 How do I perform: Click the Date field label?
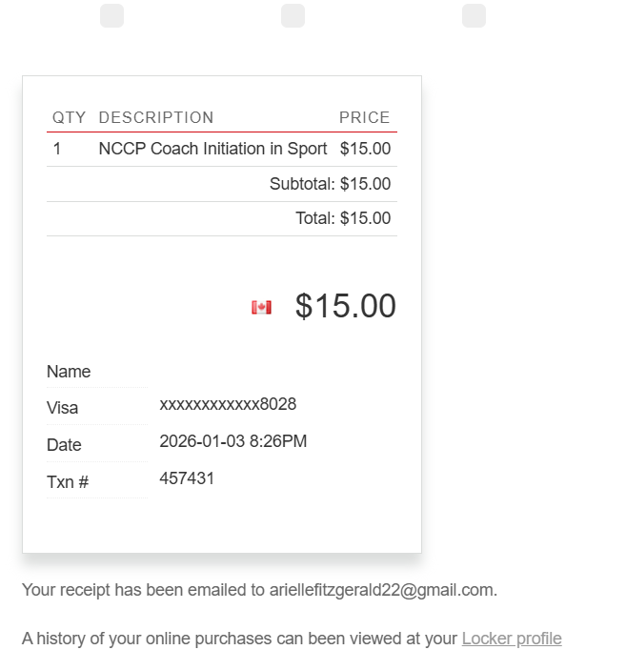pos(64,445)
